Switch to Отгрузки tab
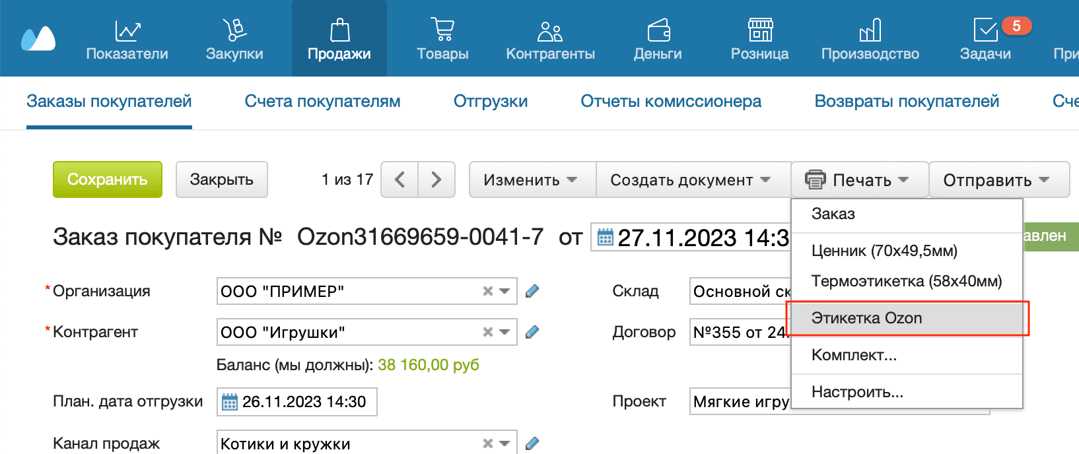Screen dimensions: 1079x454 click(491, 101)
